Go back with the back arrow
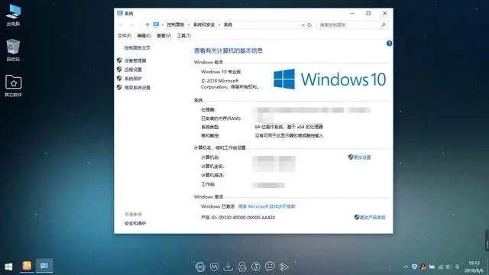This screenshot has height=275, width=489. click(x=121, y=24)
